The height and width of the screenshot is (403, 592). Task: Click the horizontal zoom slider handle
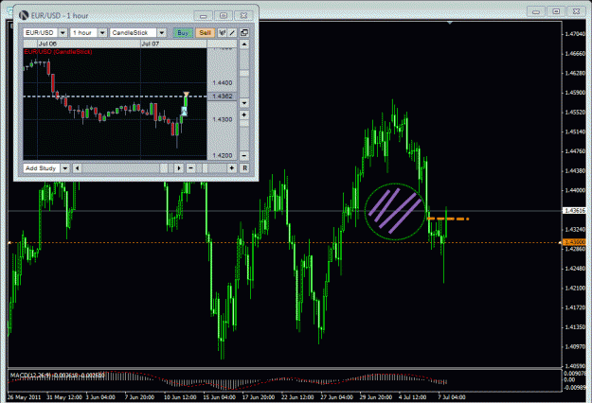point(205,168)
